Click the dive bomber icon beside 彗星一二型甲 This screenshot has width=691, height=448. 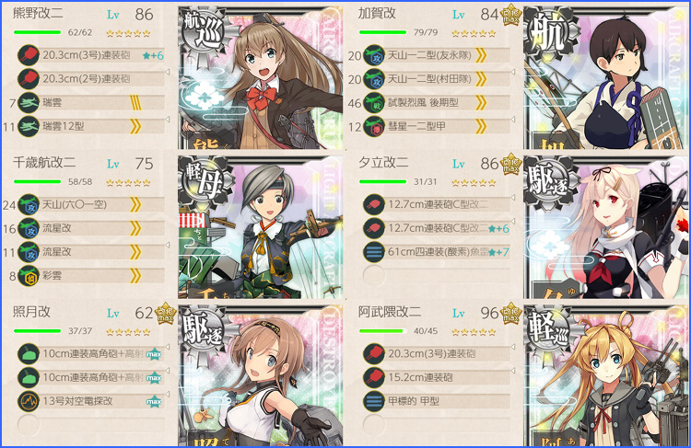tap(374, 126)
